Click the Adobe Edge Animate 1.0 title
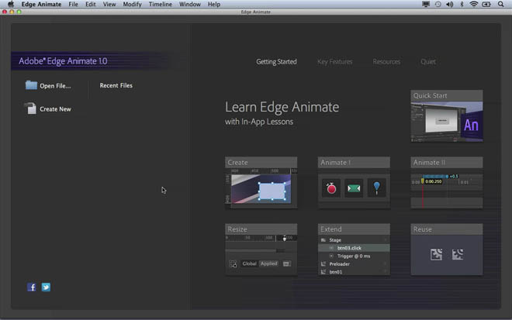The width and height of the screenshot is (512, 320). pos(63,61)
